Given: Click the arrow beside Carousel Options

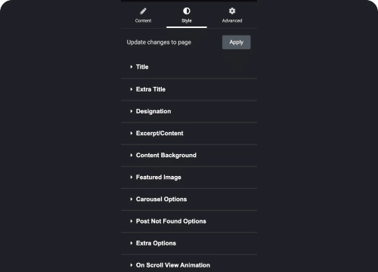Looking at the screenshot, I should click(132, 199).
